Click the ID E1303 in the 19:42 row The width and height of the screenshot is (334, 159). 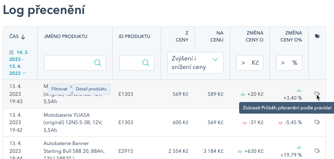(x=126, y=123)
